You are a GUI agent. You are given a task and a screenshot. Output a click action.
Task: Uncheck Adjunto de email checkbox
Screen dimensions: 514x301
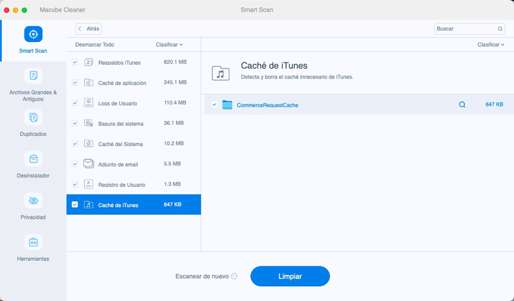75,164
